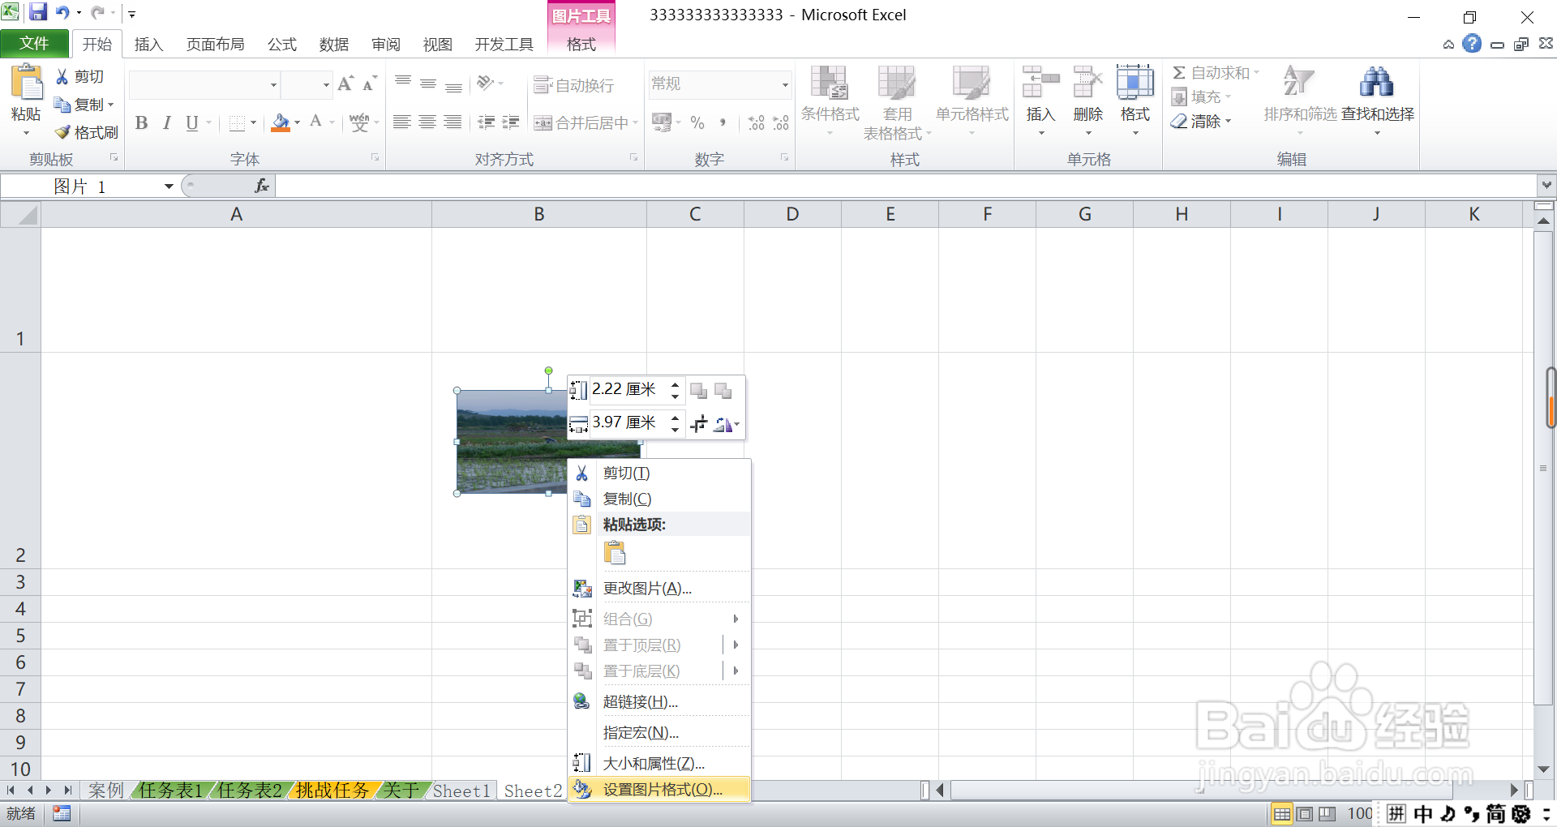Viewport: 1557px width, 827px height.
Task: Switch to Page Layout view in status bar
Action: tap(1305, 814)
